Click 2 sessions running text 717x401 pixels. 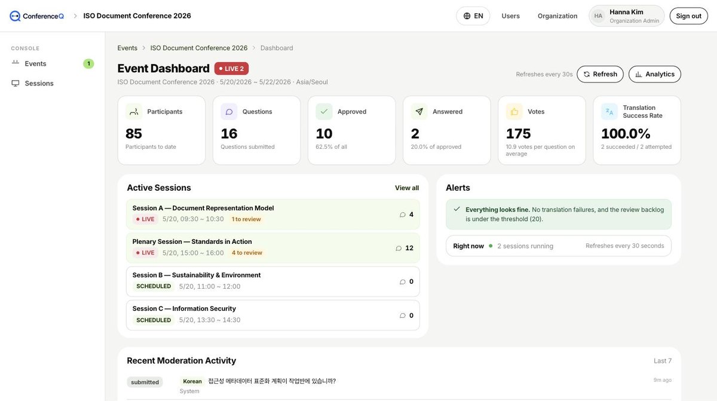coord(525,246)
